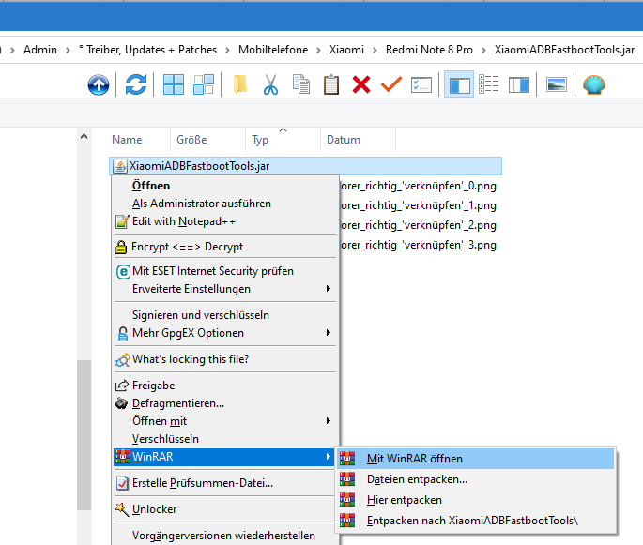Expand the chevron after Admin breadcrumb
The width and height of the screenshot is (643, 545).
(68, 50)
